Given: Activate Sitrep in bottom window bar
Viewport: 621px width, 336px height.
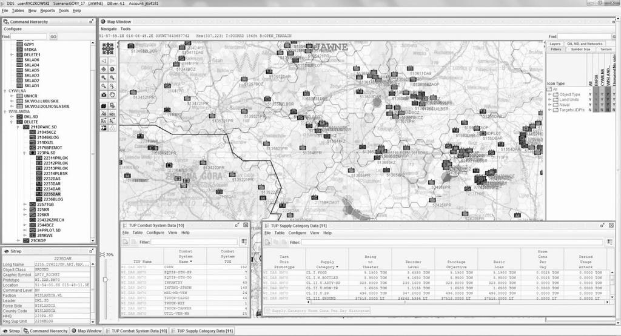Looking at the screenshot, I should (x=12, y=331).
